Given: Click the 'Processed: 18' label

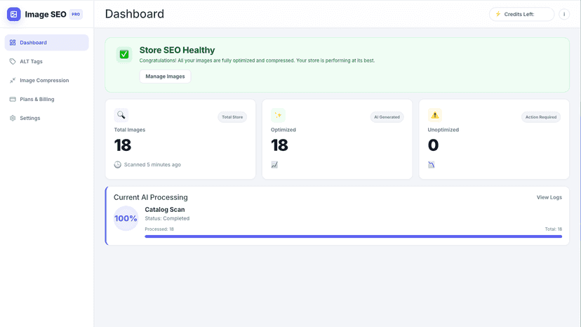Looking at the screenshot, I should pyautogui.click(x=159, y=229).
